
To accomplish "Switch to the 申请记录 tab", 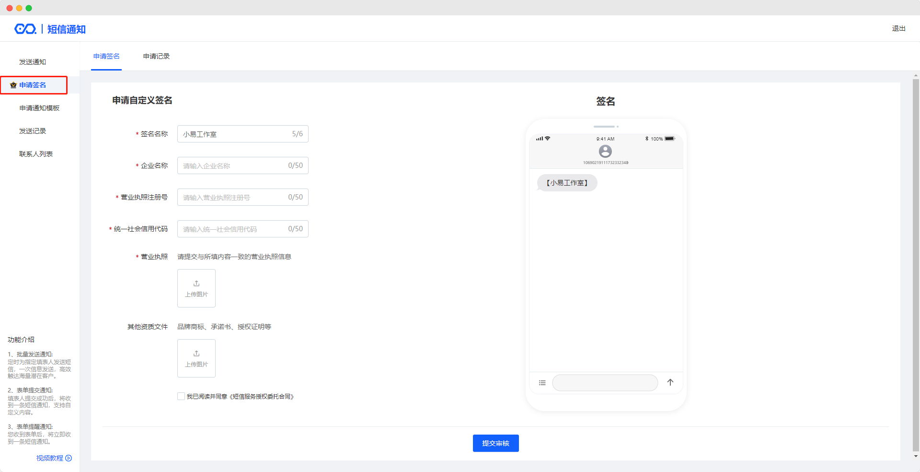I will tap(156, 57).
